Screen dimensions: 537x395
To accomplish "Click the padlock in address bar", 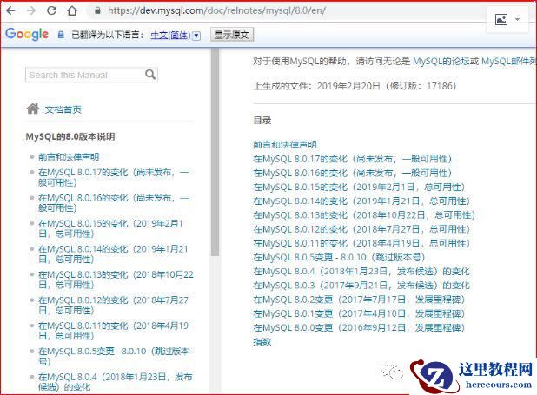I will (x=97, y=10).
